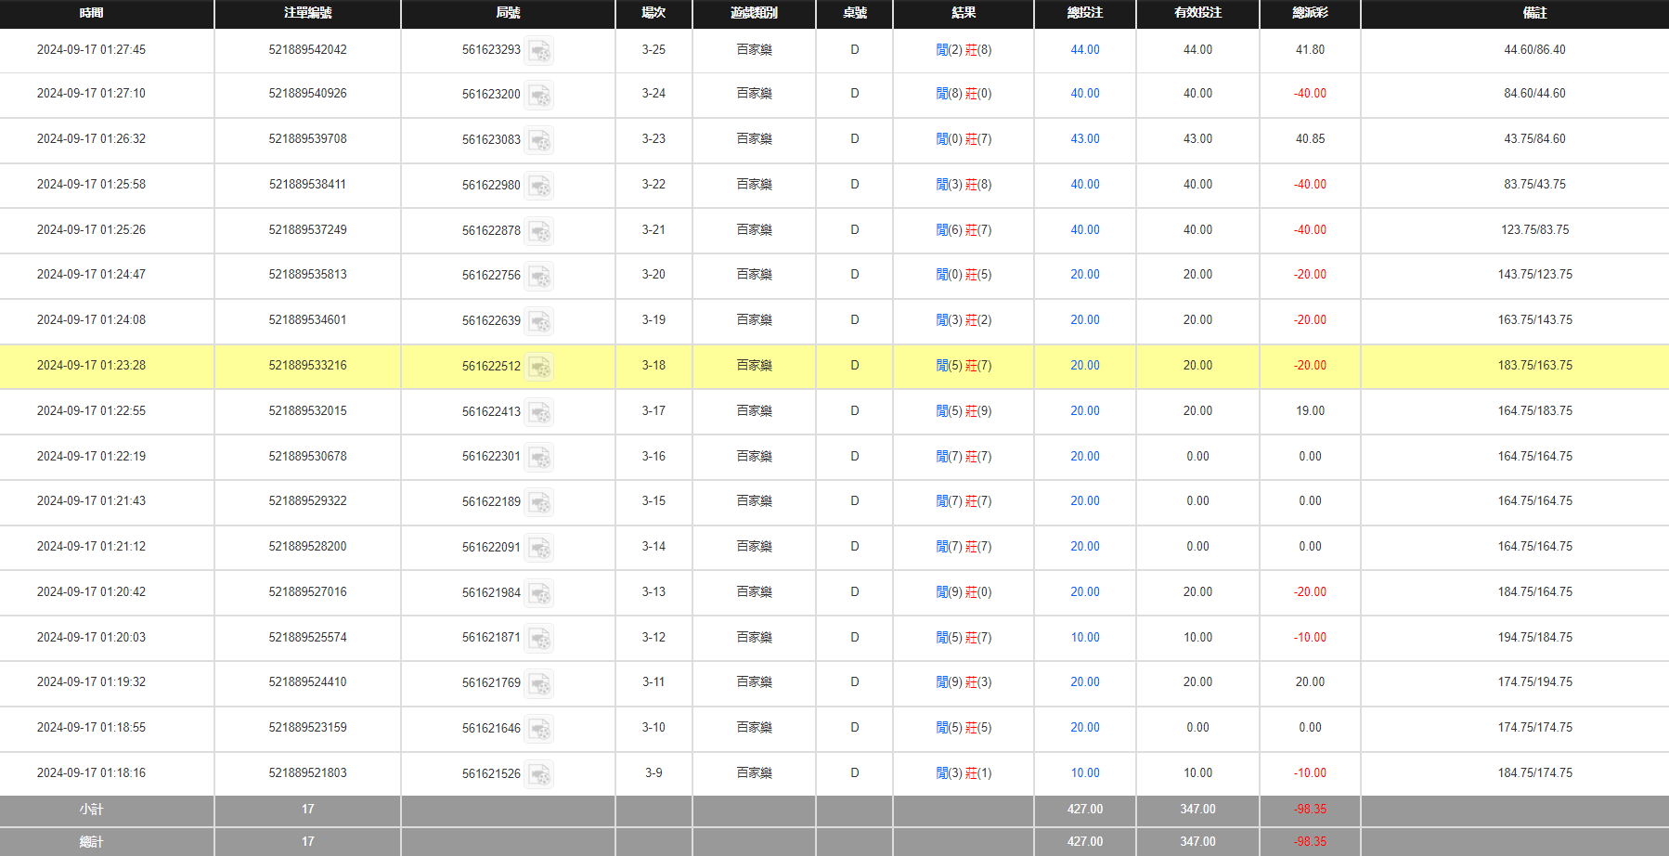The height and width of the screenshot is (856, 1669).
Task: Click the replay icon for round 561622980
Action: (540, 186)
